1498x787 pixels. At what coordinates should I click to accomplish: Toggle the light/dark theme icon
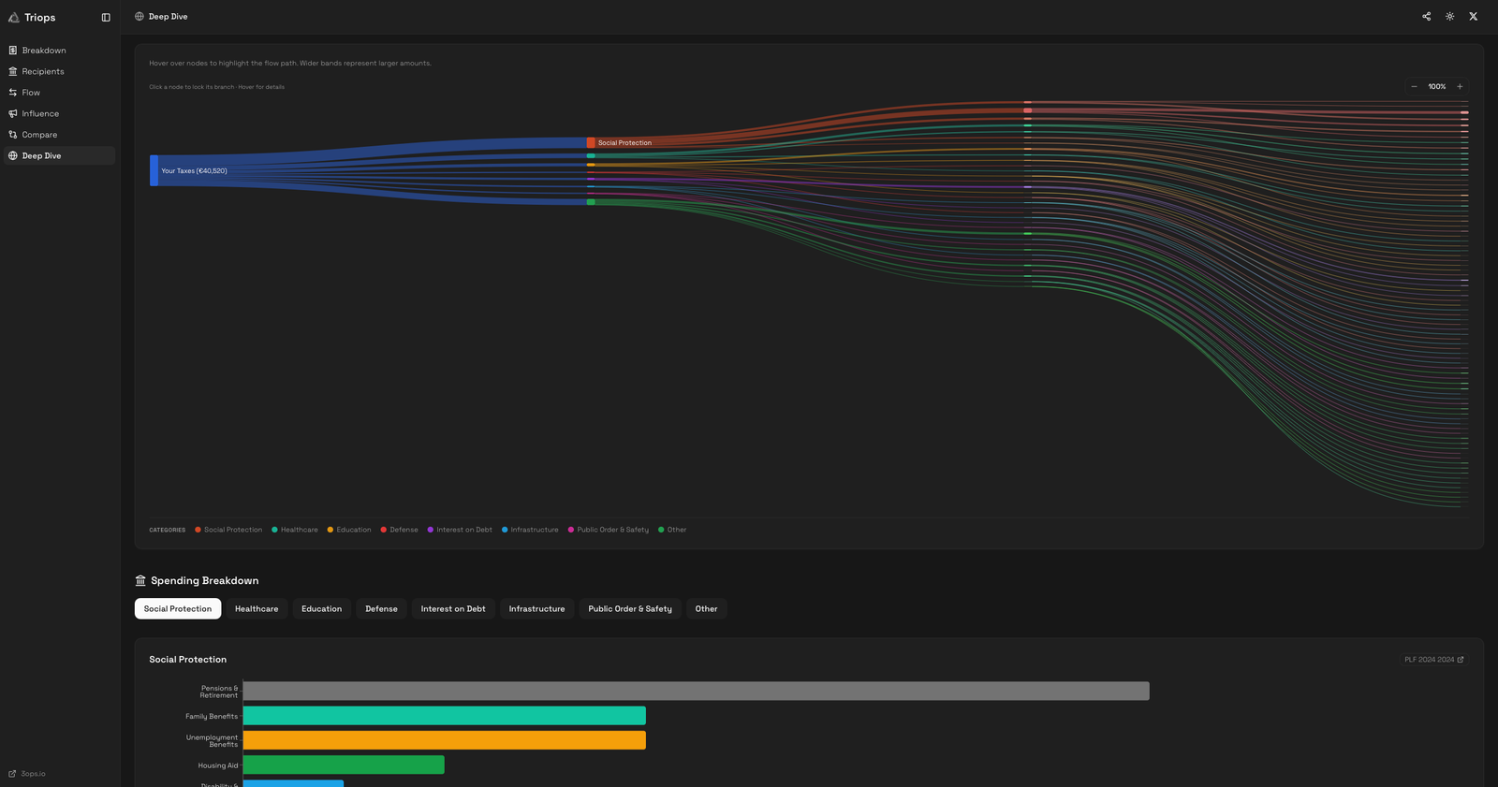(1450, 17)
